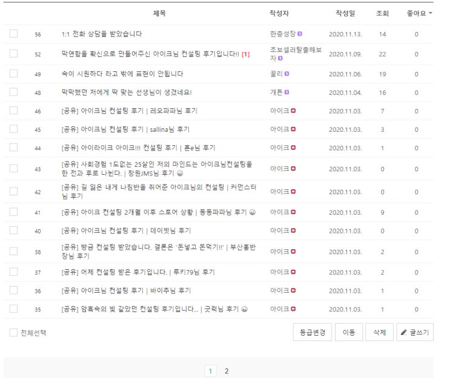Screen dimensions: 450x378
Task: Open post '막막했던 저에게 딱 맞는 선생님이 생겼네요!'
Action: tap(127, 93)
